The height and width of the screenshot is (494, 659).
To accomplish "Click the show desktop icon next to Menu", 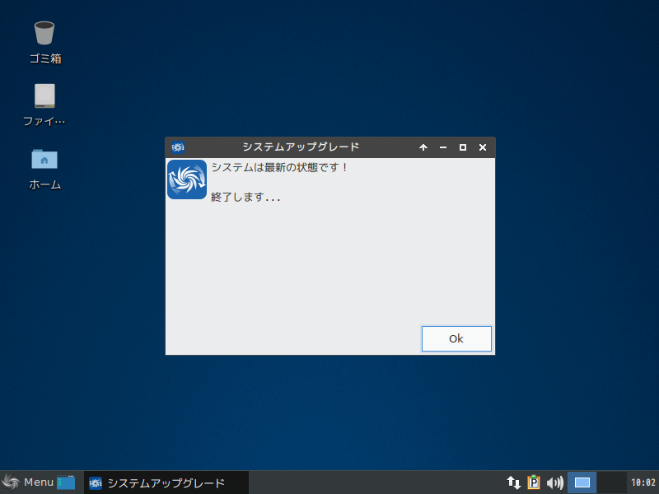I will click(x=66, y=482).
